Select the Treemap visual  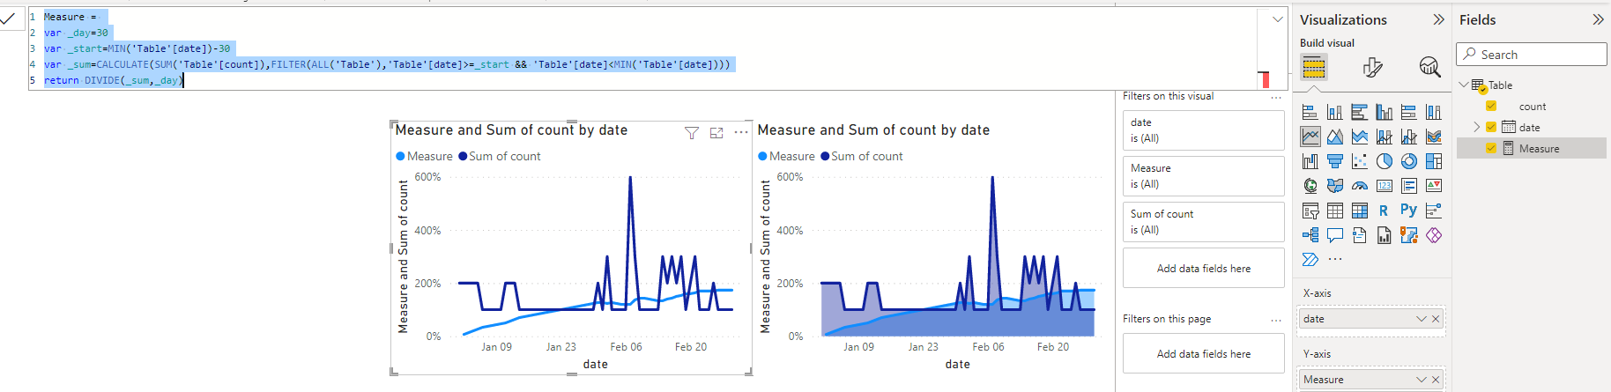[1434, 161]
